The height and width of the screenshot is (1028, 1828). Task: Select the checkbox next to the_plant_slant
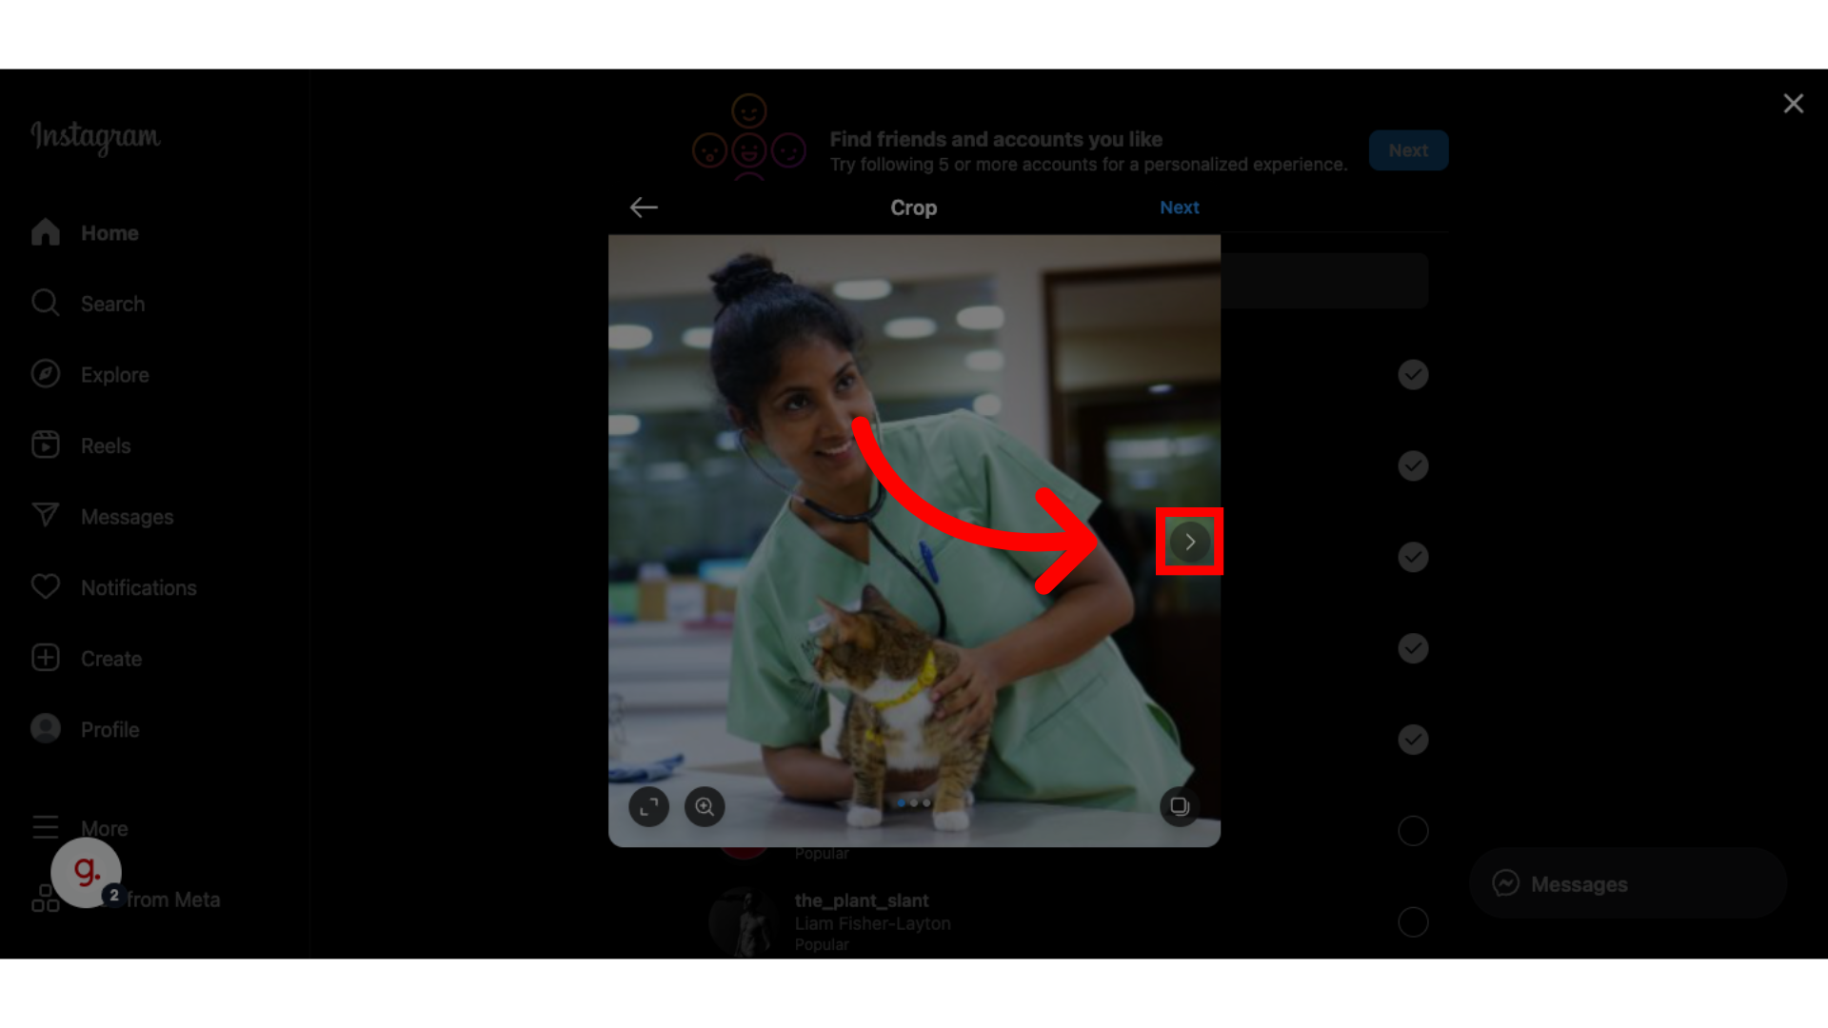tap(1413, 922)
